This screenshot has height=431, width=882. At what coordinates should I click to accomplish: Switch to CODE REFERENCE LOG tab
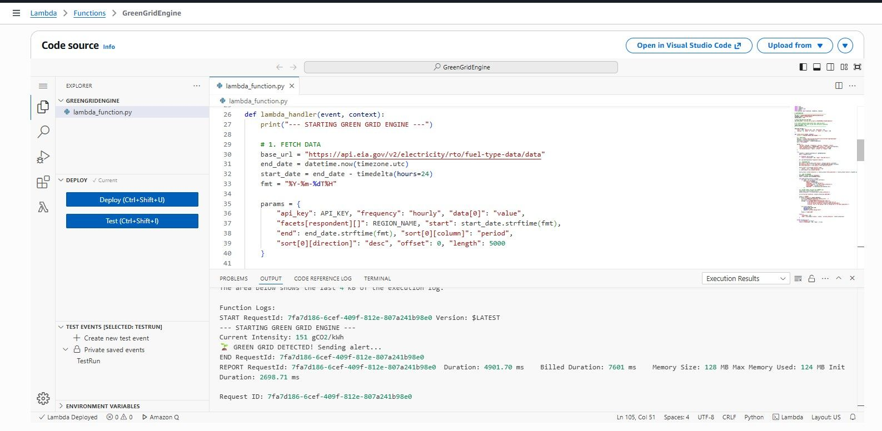point(322,278)
